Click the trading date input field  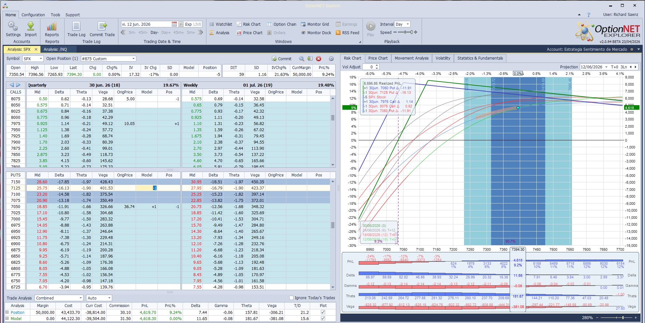coord(146,24)
